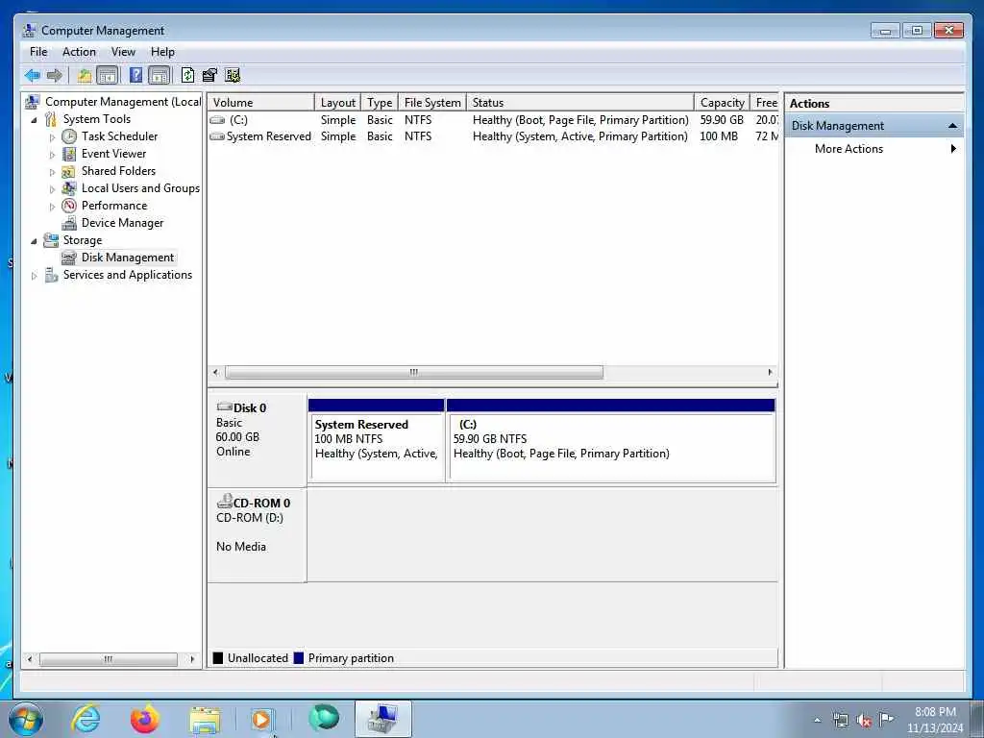The width and height of the screenshot is (984, 738).
Task: Select Event Viewer in the tree
Action: tap(113, 154)
